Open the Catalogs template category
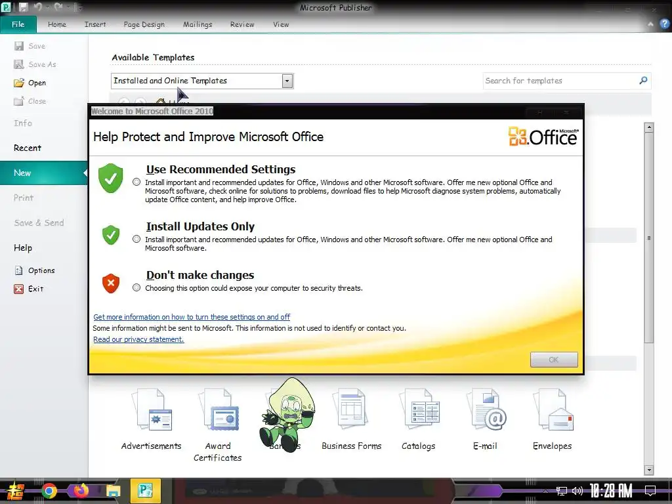Image resolution: width=672 pixels, height=504 pixels. tap(419, 420)
